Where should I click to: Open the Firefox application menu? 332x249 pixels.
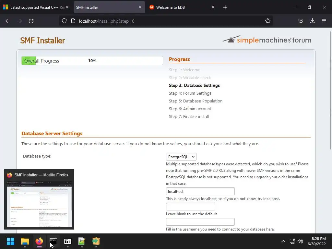point(324,21)
